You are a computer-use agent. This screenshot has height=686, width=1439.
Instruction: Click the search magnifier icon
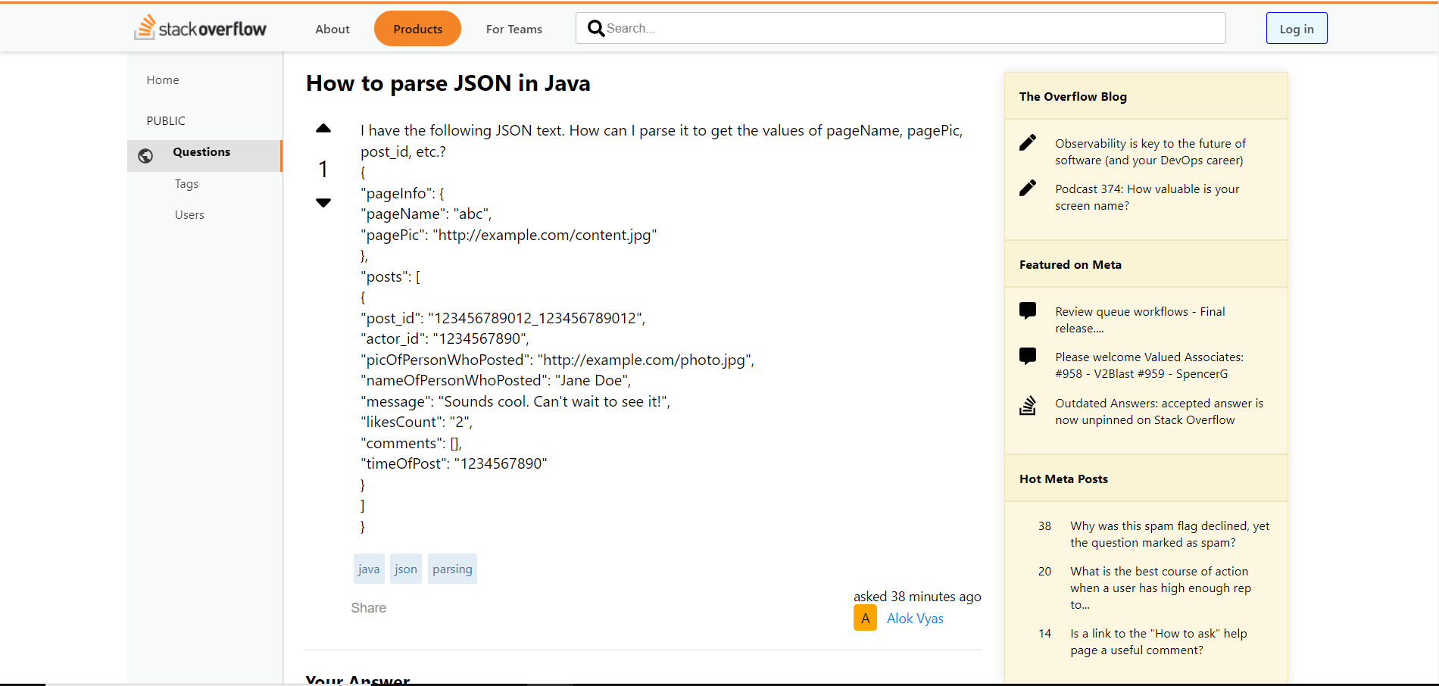pos(596,29)
